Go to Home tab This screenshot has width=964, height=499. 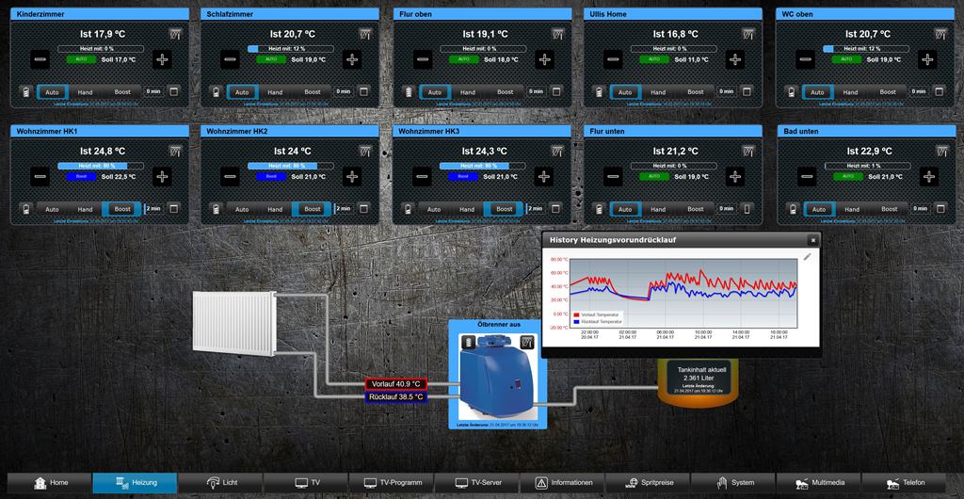[50, 483]
